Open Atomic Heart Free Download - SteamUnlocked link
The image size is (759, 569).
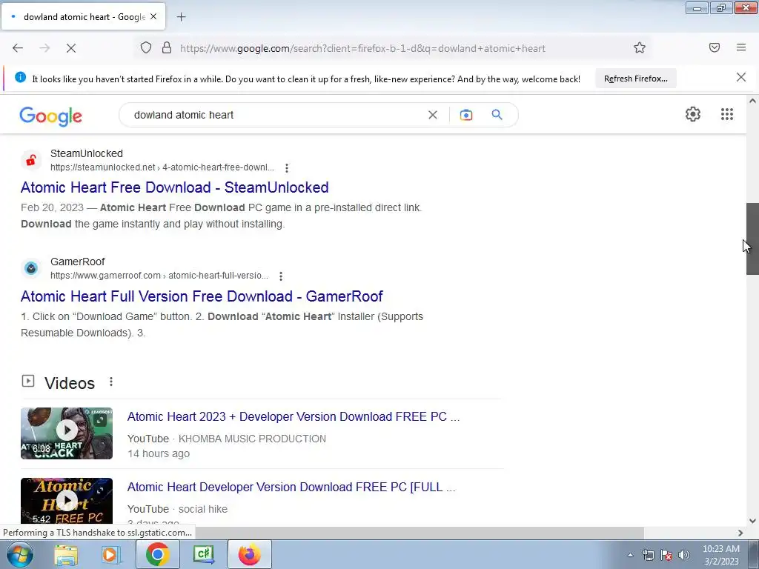175,187
